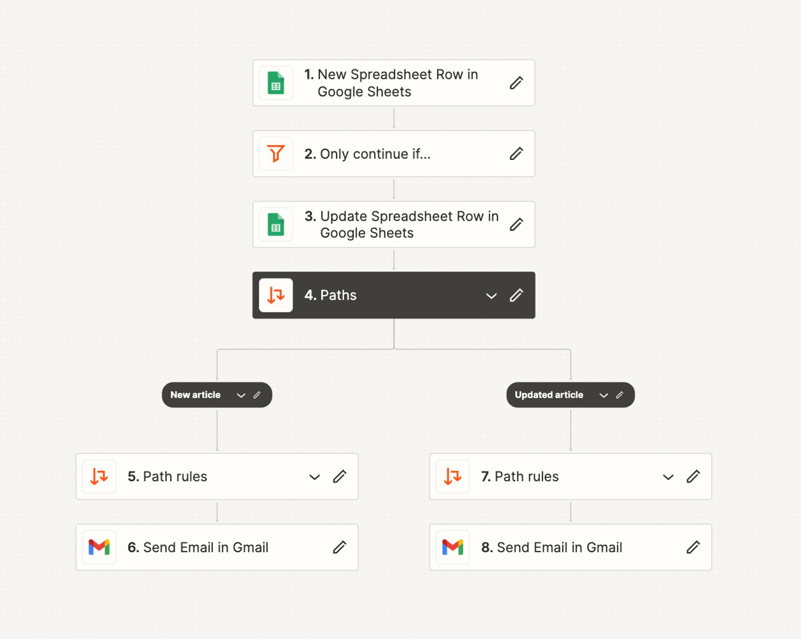
Task: Select the Filter funnel icon on step 2
Action: 276,154
